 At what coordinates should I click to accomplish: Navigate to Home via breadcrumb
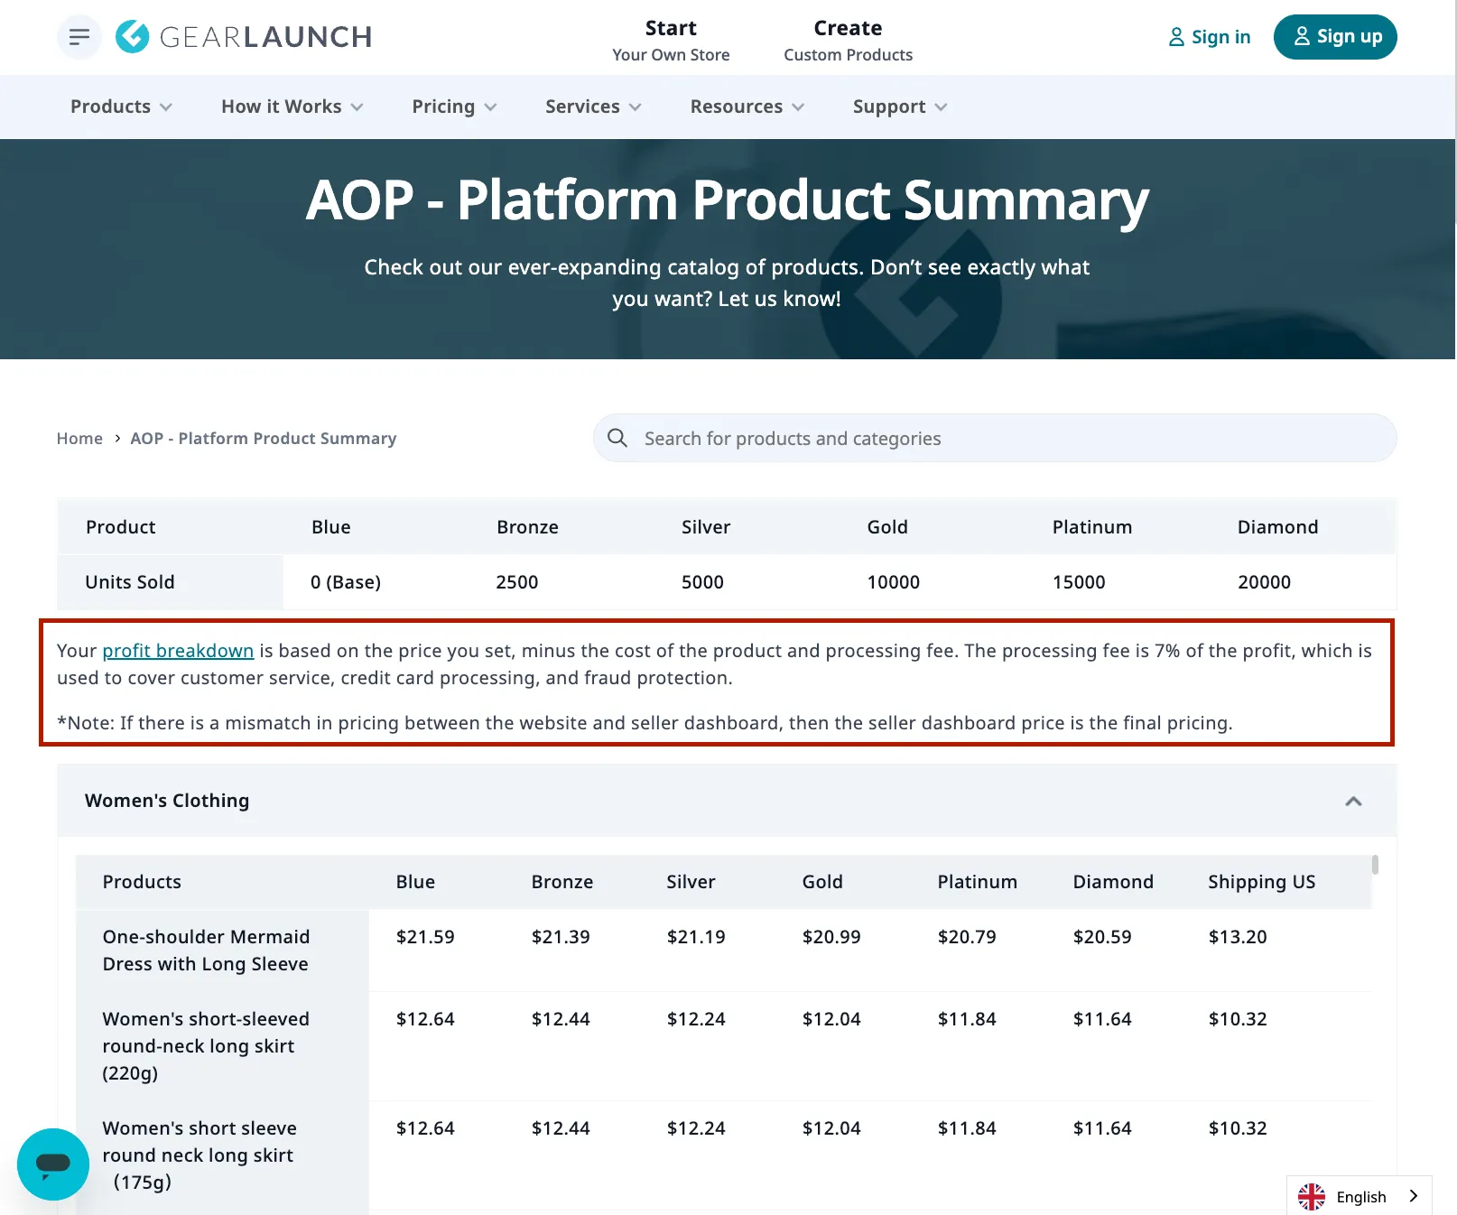pyautogui.click(x=79, y=438)
